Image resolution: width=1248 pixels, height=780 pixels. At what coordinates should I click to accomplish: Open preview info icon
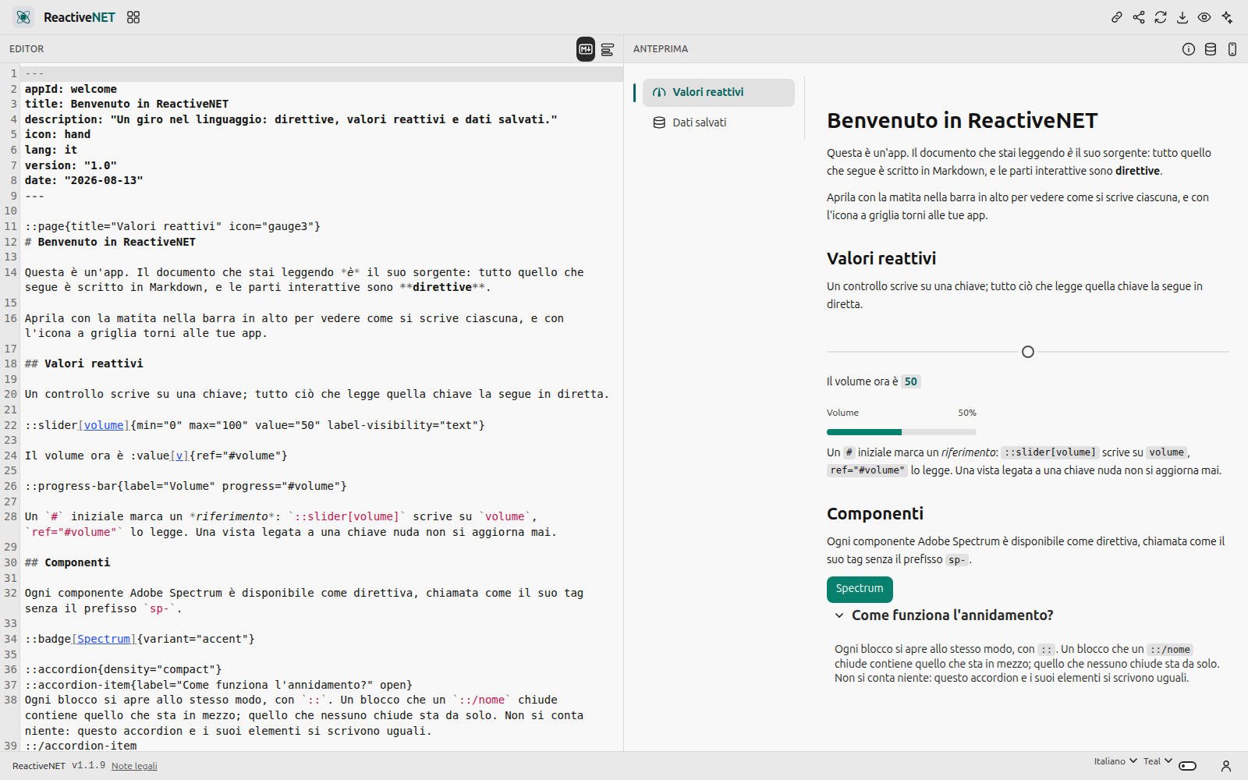pyautogui.click(x=1189, y=49)
